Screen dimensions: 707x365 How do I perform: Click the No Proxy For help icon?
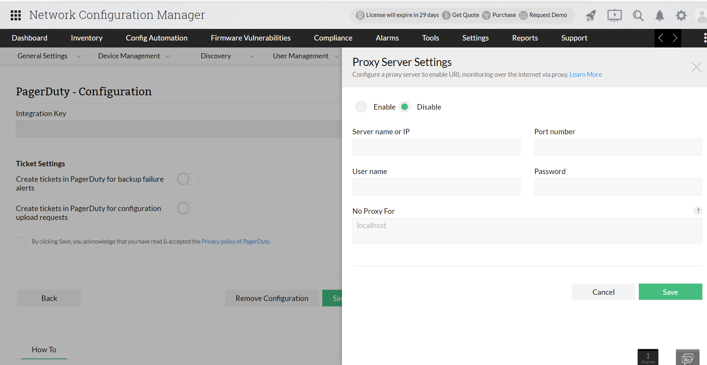698,211
